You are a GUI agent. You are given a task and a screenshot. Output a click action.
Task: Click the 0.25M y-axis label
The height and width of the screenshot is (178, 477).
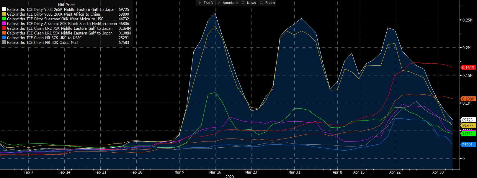(468, 20)
